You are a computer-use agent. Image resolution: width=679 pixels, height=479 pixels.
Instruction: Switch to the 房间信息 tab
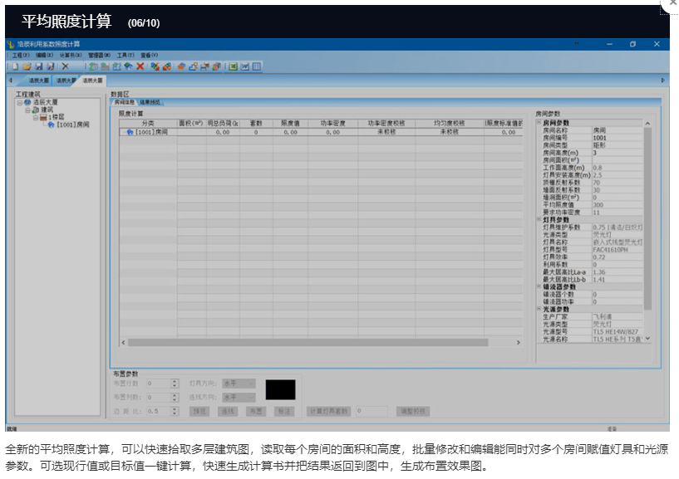tap(125, 103)
